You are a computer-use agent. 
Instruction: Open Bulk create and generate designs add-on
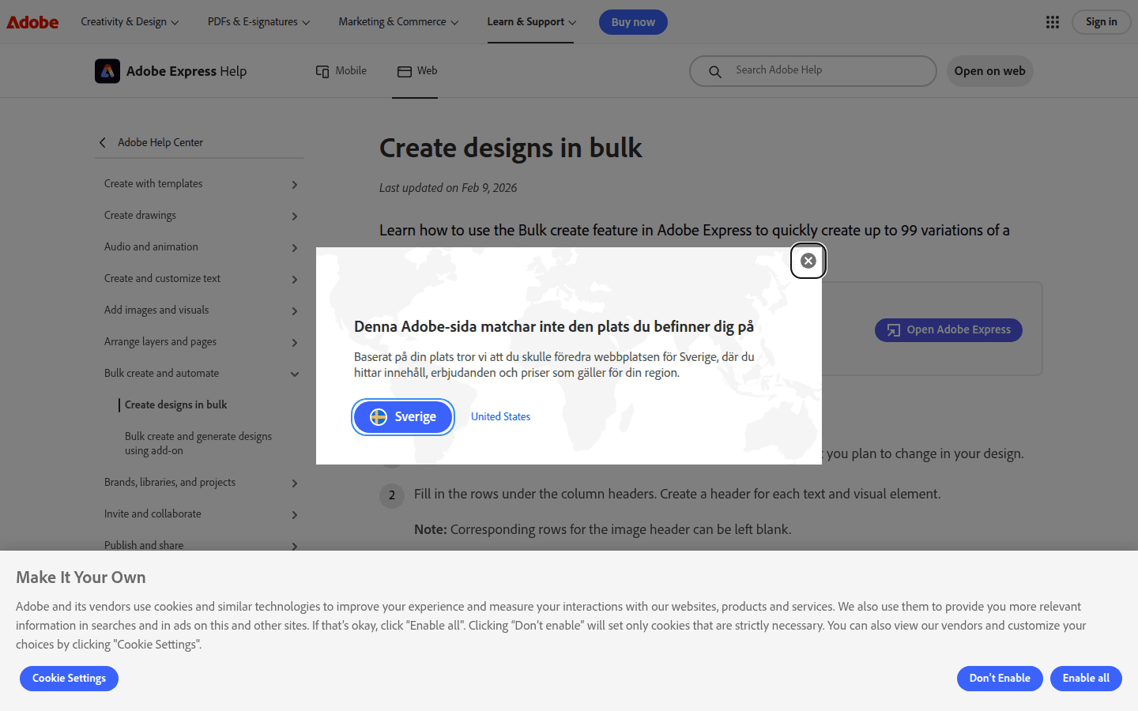[198, 444]
